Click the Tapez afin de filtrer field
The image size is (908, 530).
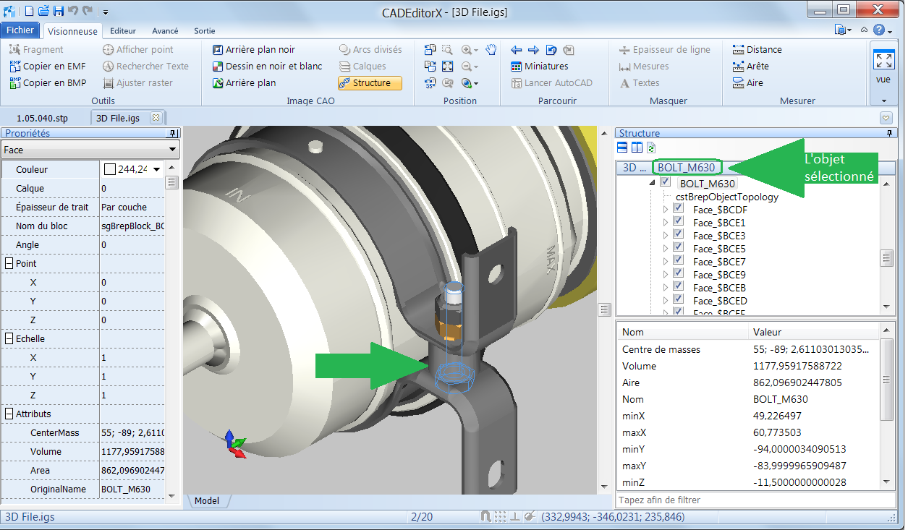tap(752, 500)
